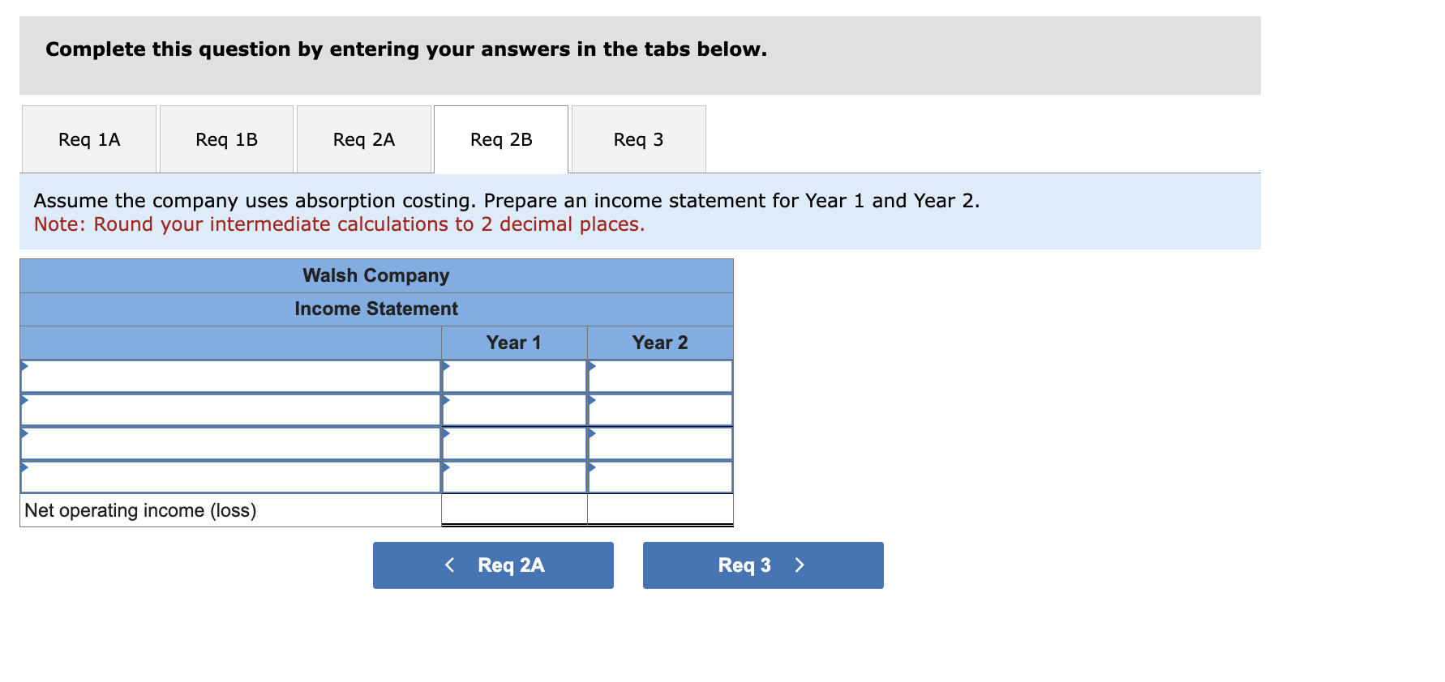Click the Req 3 next navigation button
This screenshot has width=1445, height=682.
pos(762,565)
